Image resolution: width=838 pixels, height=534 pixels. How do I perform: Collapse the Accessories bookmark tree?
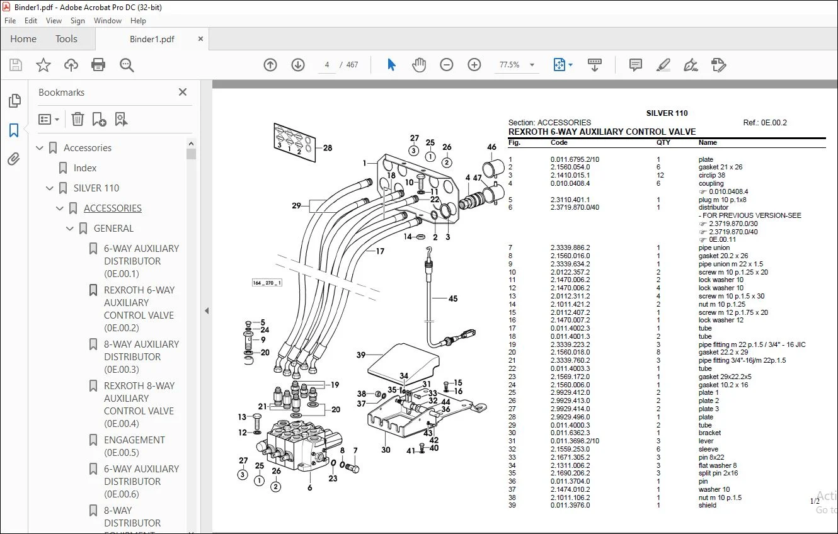coord(40,148)
